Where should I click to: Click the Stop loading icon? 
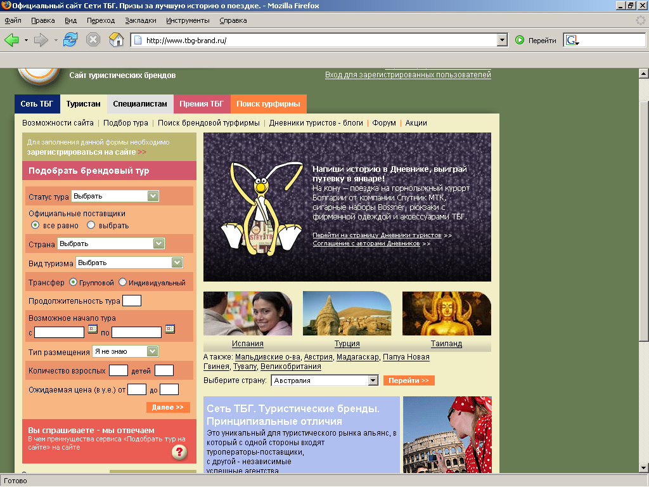(x=93, y=40)
